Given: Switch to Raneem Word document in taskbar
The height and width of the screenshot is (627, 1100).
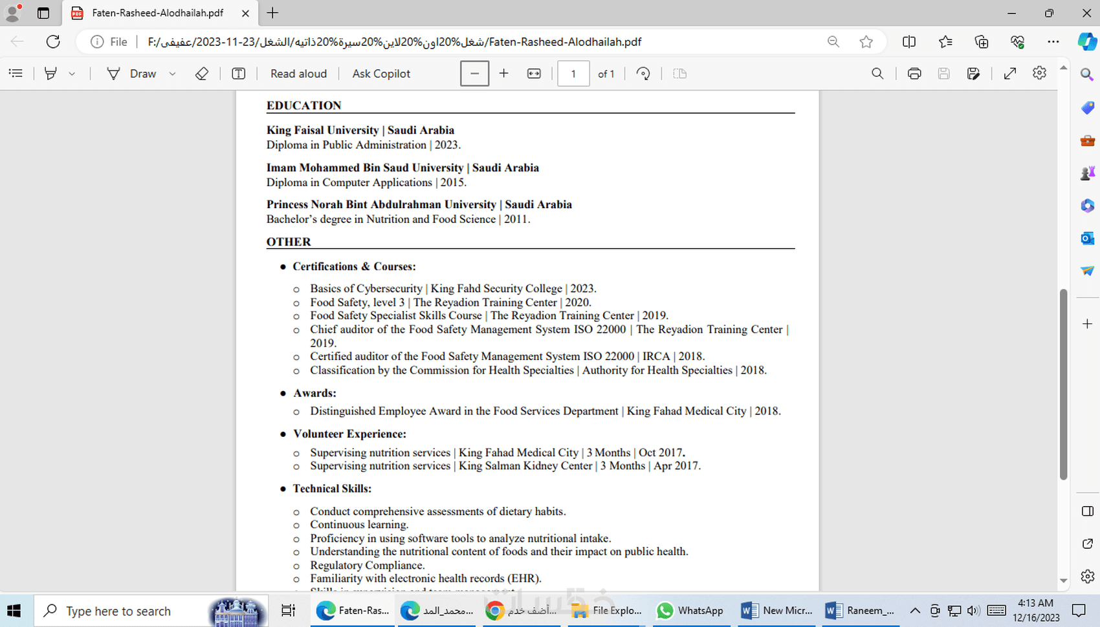Looking at the screenshot, I should point(861,611).
